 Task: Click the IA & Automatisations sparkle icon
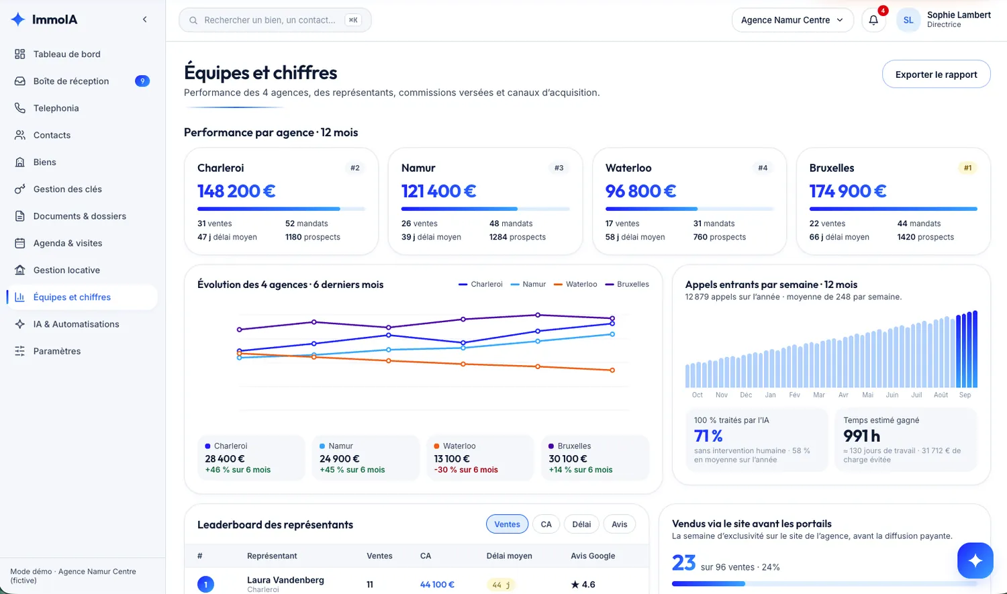[20, 324]
